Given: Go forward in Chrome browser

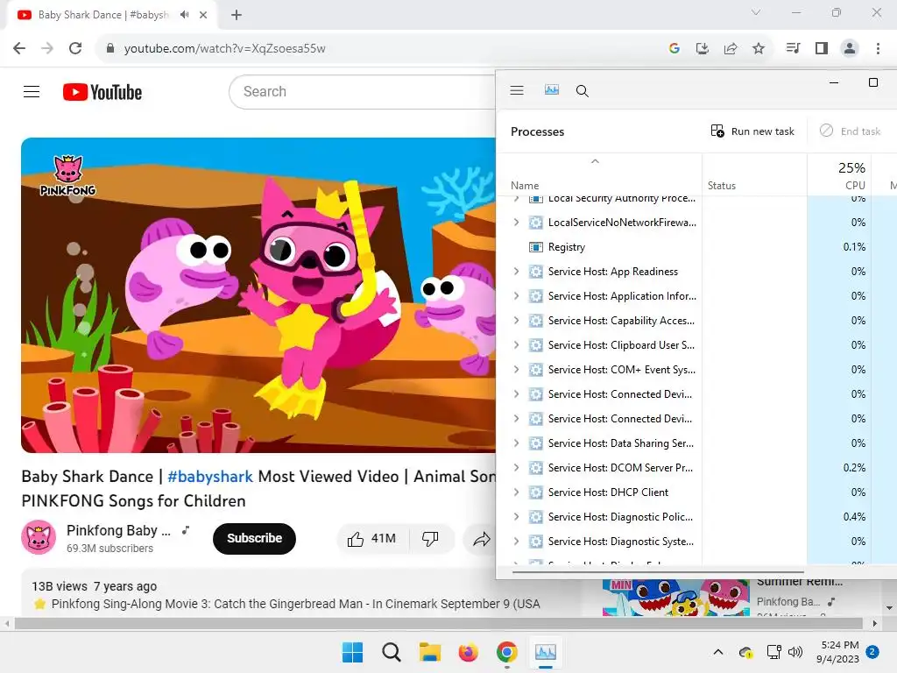Looking at the screenshot, I should tap(47, 48).
